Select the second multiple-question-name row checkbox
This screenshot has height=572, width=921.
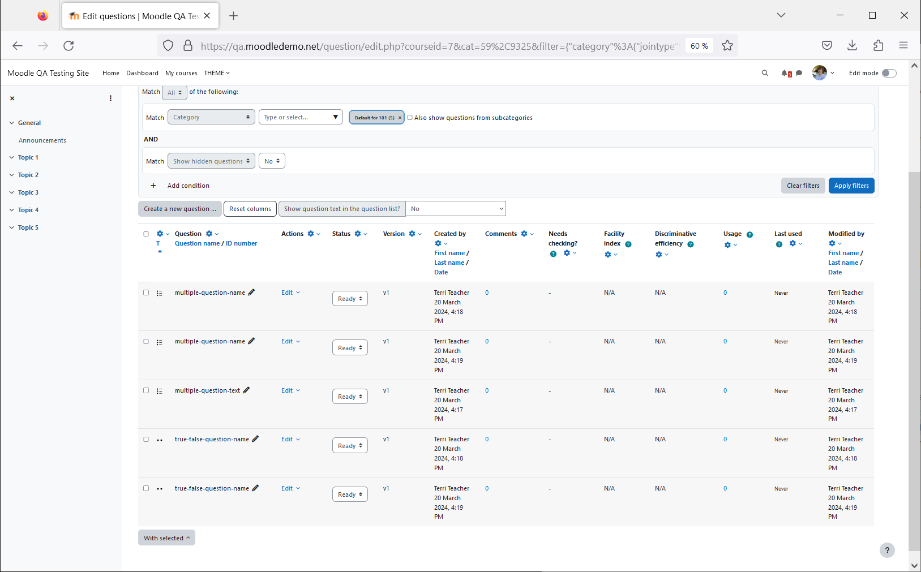(146, 341)
